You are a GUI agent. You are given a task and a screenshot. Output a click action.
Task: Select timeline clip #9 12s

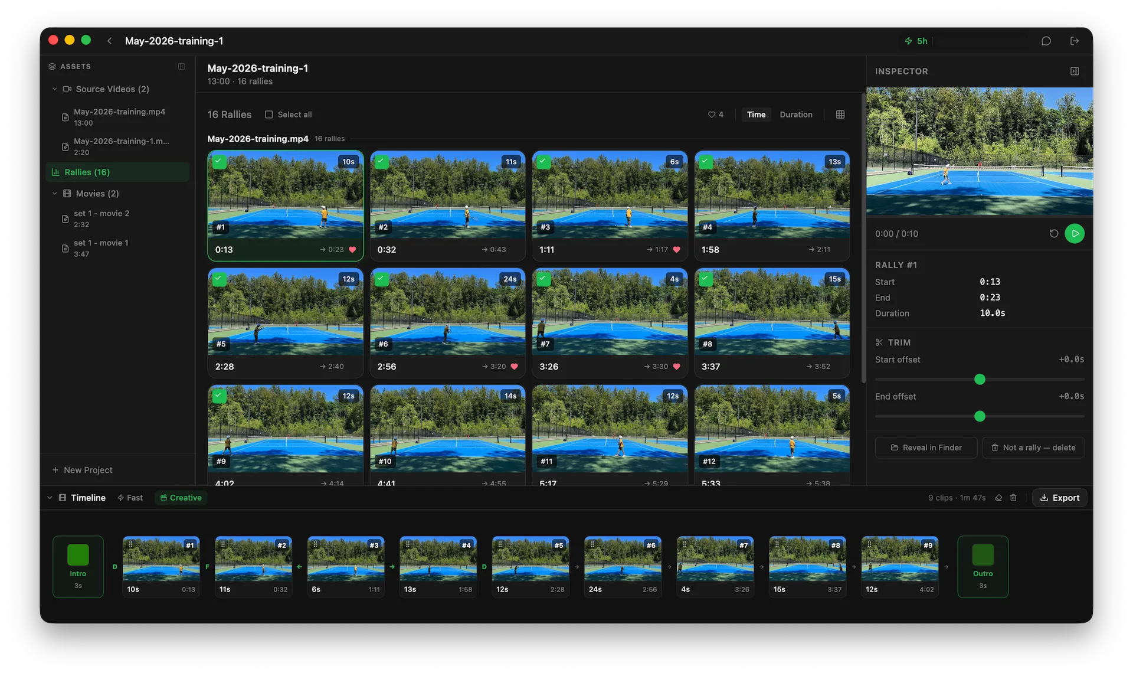click(899, 567)
